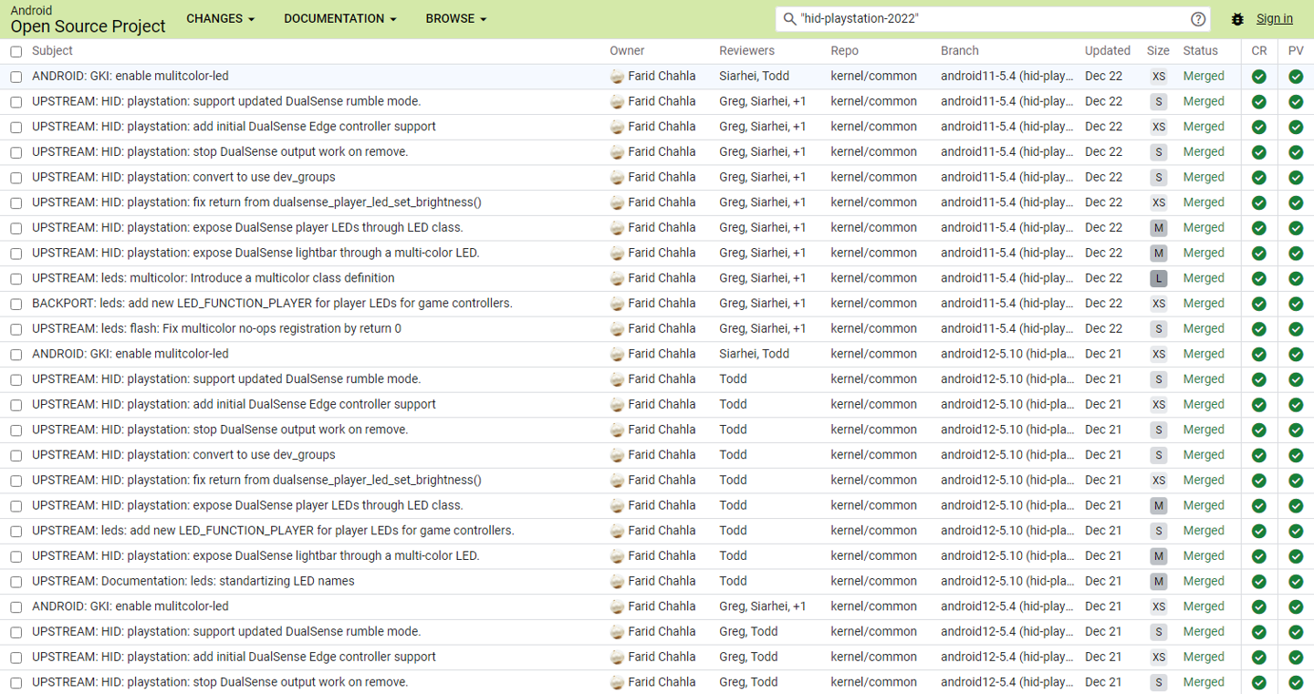Screen dimensions: 1314x694
Task: Click the bug report icon
Action: tap(1237, 19)
